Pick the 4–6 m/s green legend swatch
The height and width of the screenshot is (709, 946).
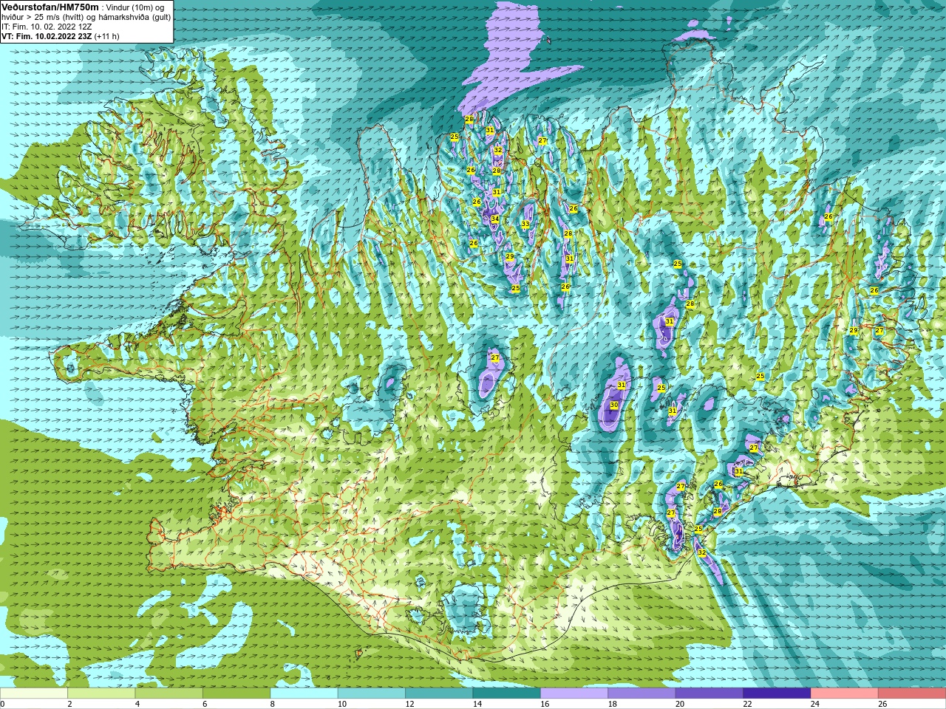pos(169,693)
